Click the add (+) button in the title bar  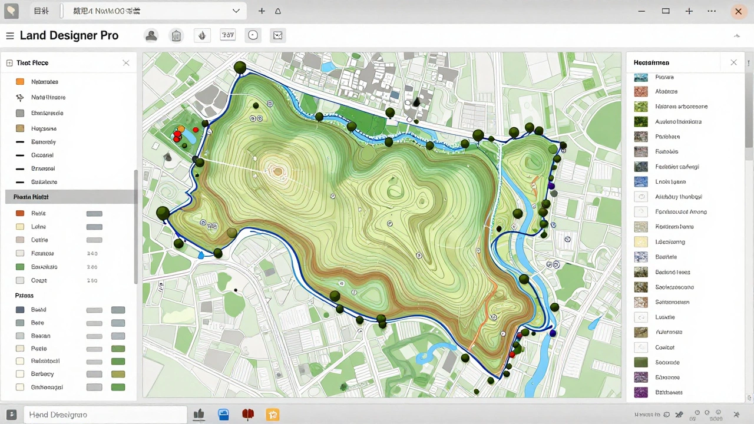[x=262, y=11]
